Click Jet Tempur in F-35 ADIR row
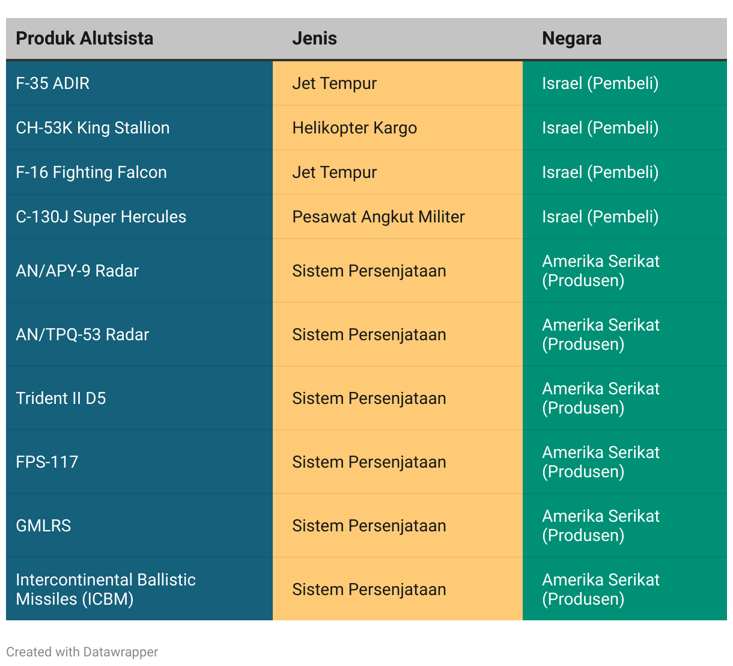This screenshot has width=733, height=666. tap(334, 84)
